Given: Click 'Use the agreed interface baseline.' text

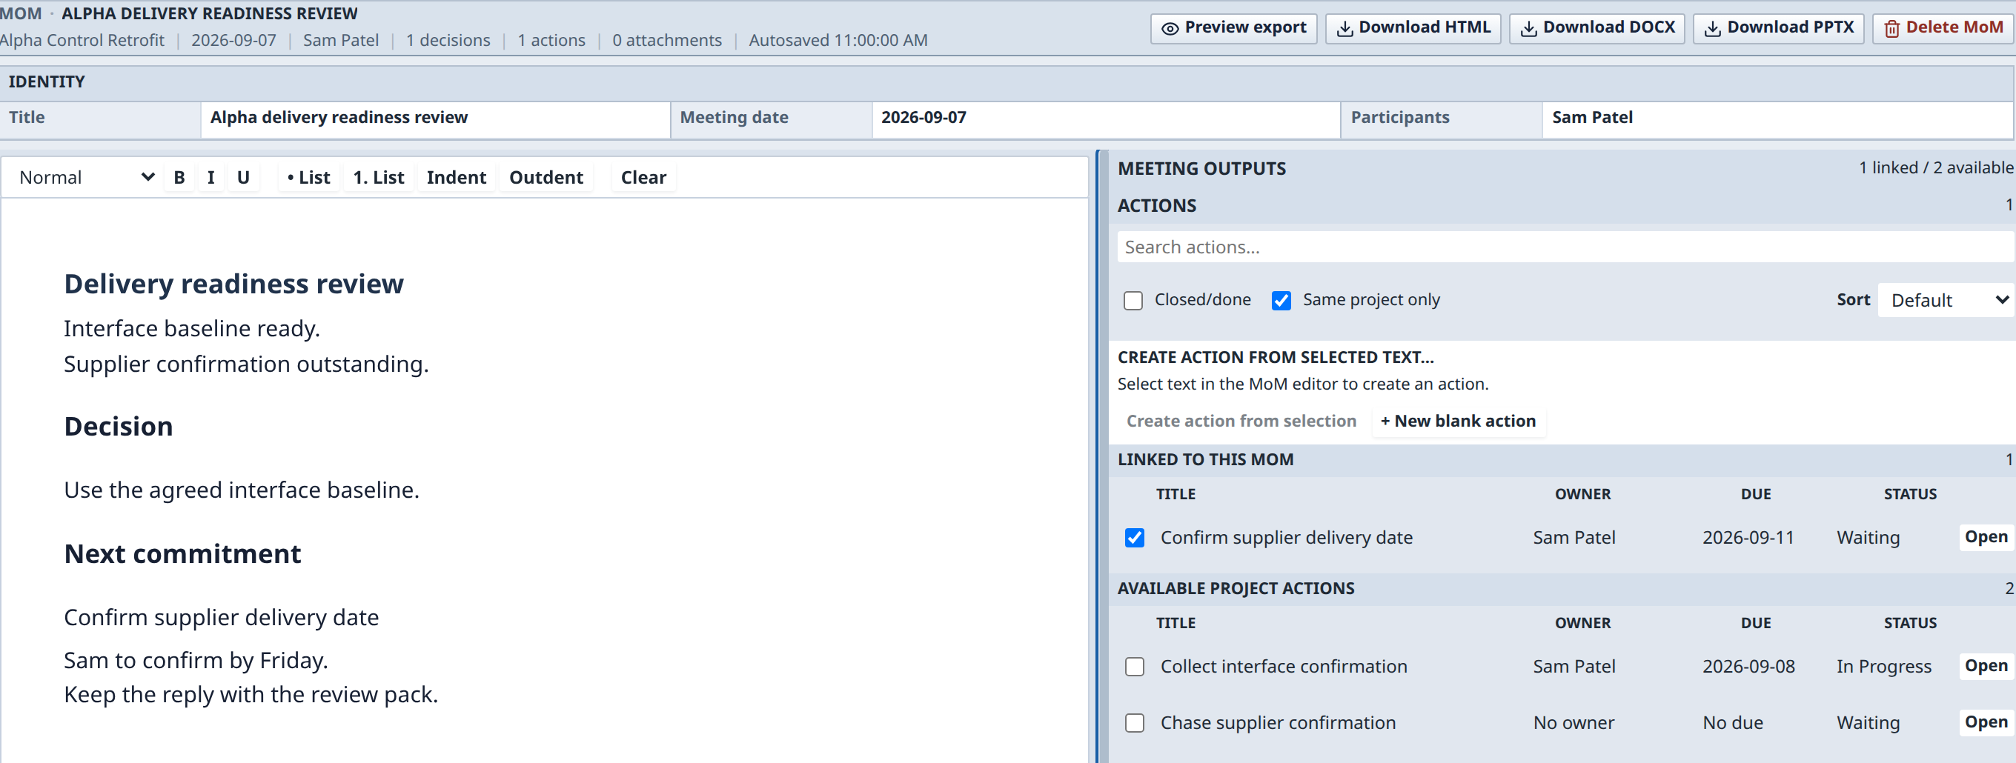Looking at the screenshot, I should [241, 490].
